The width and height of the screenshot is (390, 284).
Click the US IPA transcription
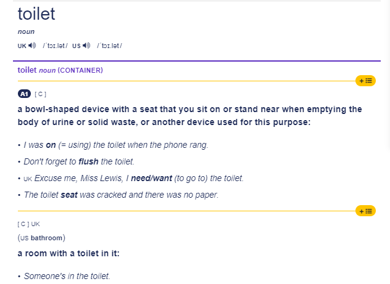109,46
